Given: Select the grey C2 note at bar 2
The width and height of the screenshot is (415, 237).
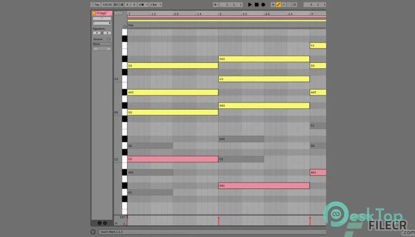Looking at the screenshot, I should [241, 159].
